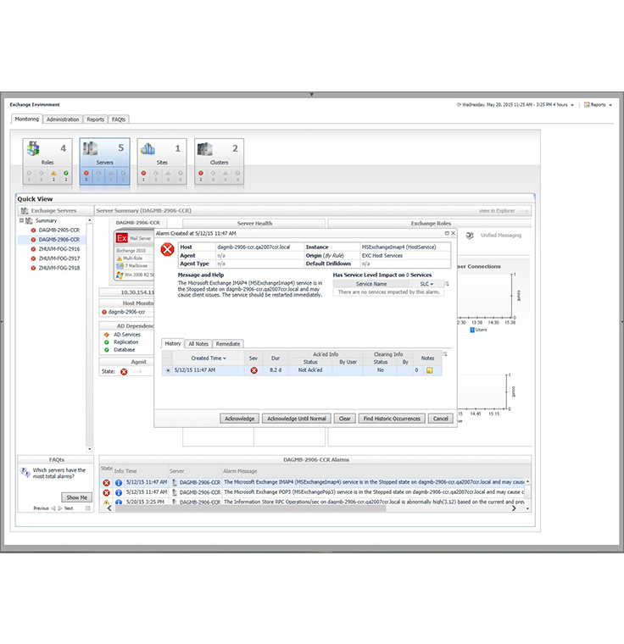Select ZHUVM-FOG-2918 in server tree
624x644 pixels.
(59, 269)
